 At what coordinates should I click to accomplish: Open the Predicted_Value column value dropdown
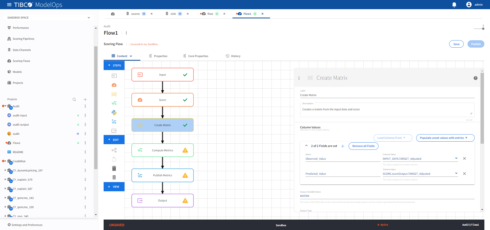456,173
